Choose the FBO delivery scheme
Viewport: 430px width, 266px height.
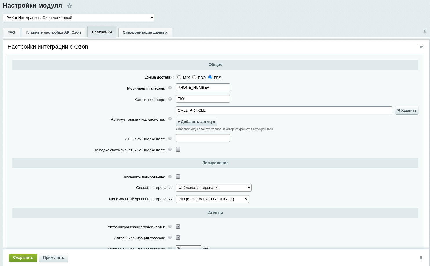[x=194, y=77]
